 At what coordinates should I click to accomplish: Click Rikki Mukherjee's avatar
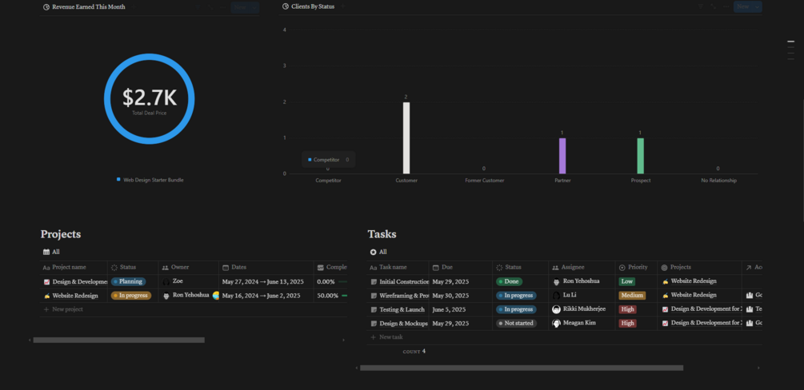[x=556, y=309]
